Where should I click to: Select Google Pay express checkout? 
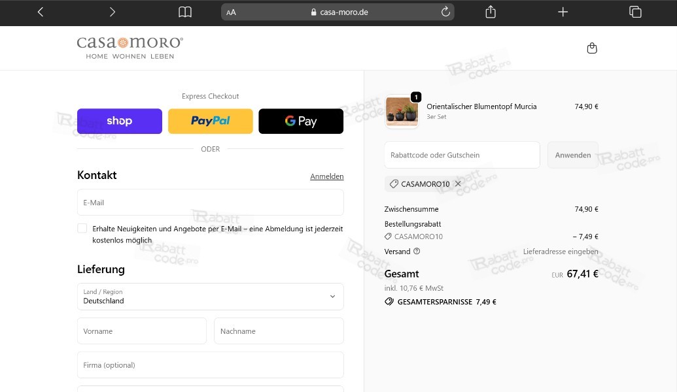(x=301, y=121)
